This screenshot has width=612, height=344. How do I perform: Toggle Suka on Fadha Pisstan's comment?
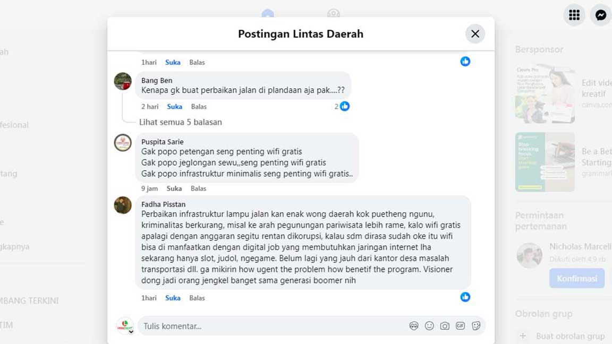pyautogui.click(x=173, y=298)
